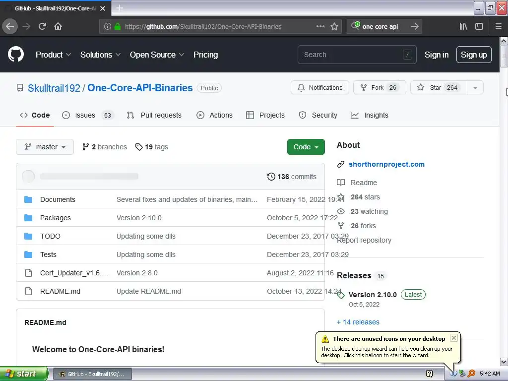Expand the Product menu
This screenshot has width=508, height=381.
point(53,55)
